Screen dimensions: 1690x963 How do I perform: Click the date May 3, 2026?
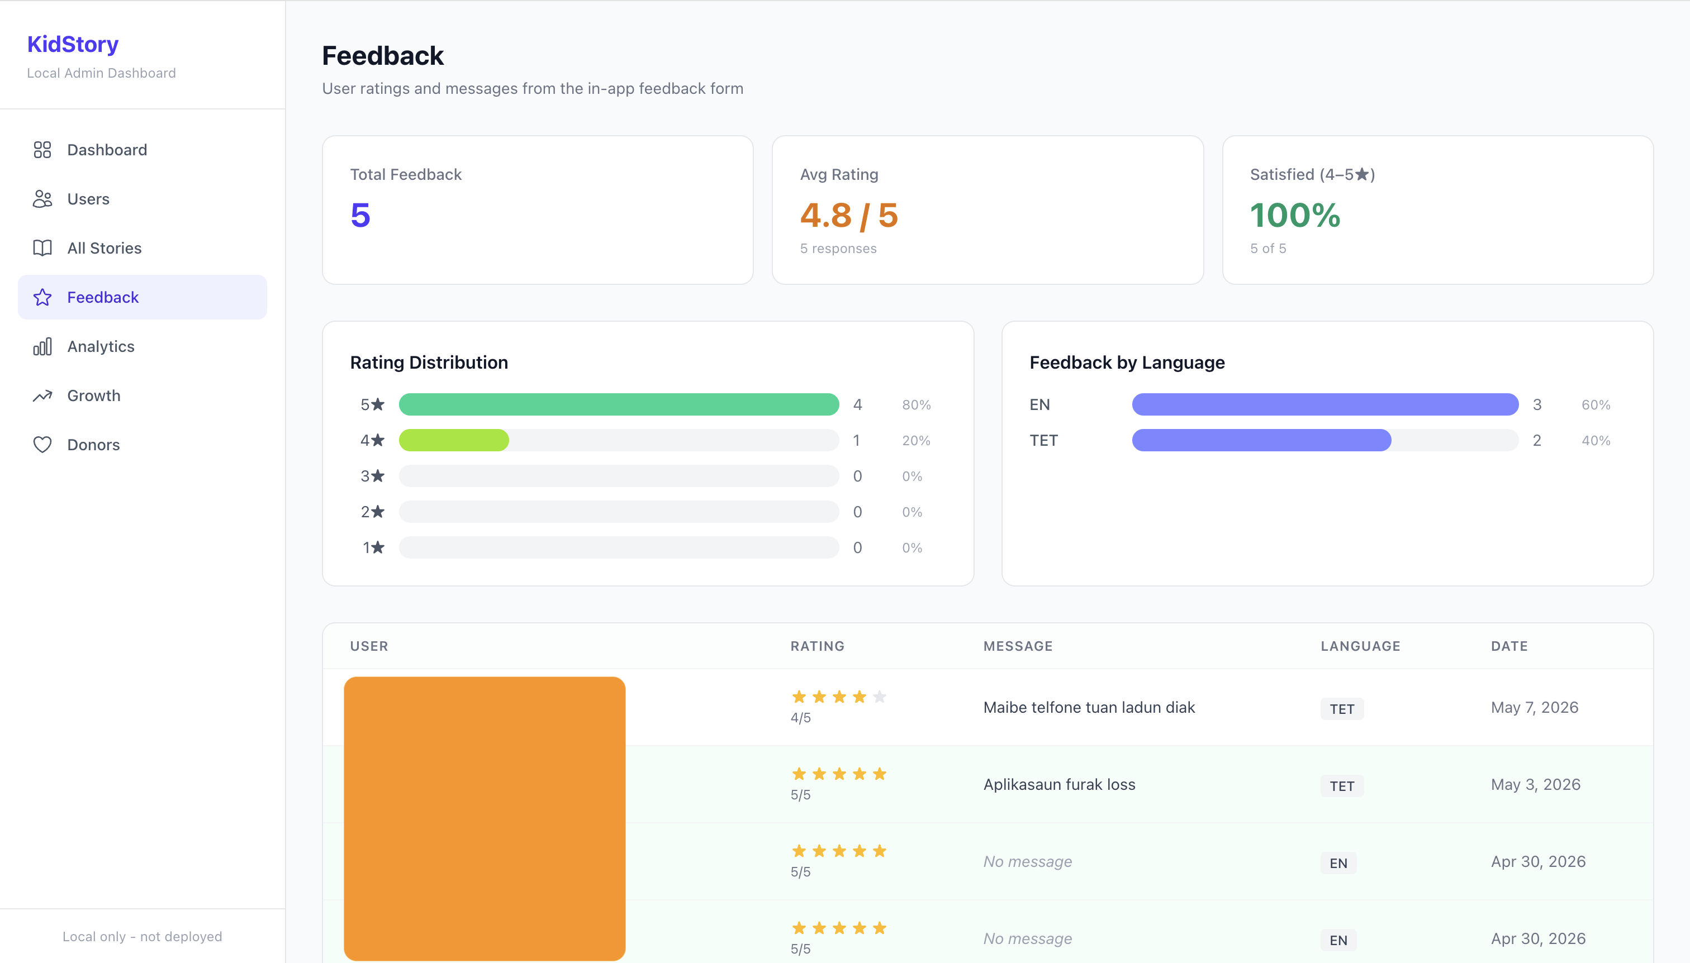click(x=1536, y=784)
